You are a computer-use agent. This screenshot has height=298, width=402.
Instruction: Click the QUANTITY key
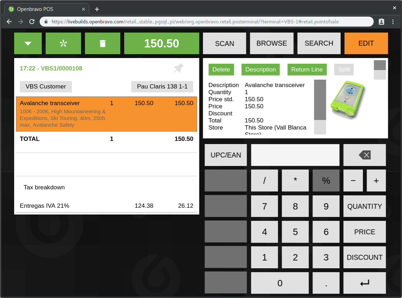(x=364, y=206)
